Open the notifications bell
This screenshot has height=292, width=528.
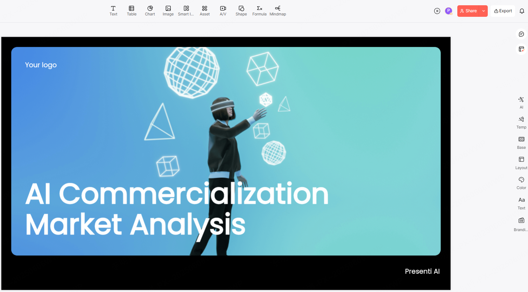(x=522, y=11)
